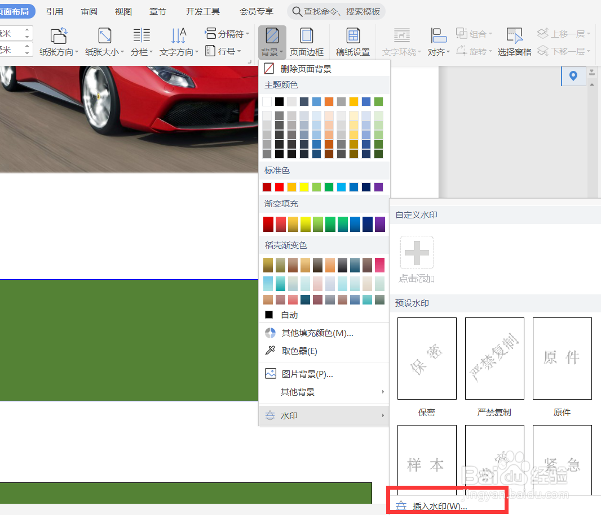The height and width of the screenshot is (515, 601).
Task: Pick the purple gradient fill swatch
Action: coord(380,224)
